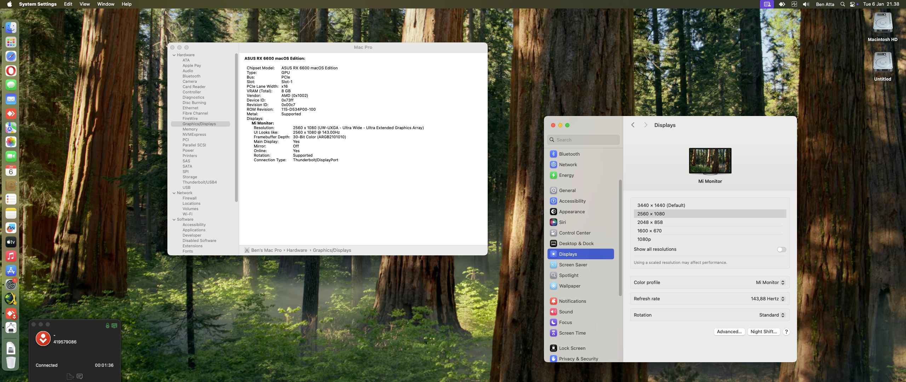Open the View menu
Image resolution: width=906 pixels, height=382 pixels.
[85, 4]
